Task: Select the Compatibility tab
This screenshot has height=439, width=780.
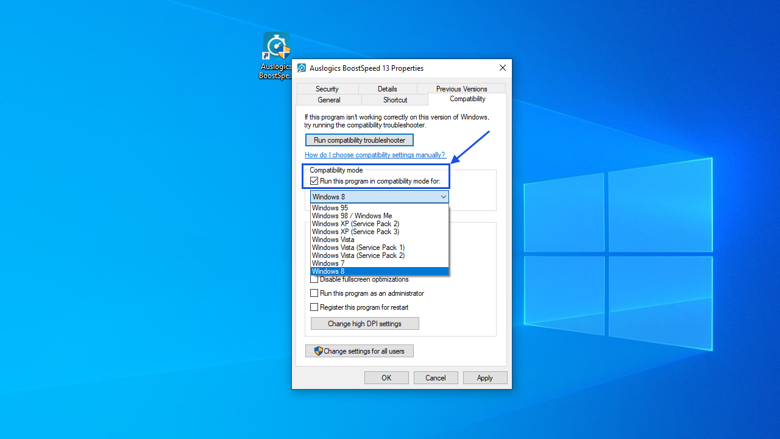Action: click(x=467, y=99)
